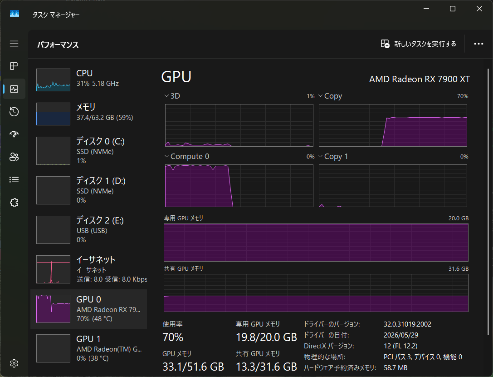Click the Copy engine usage graph
The image size is (493, 377).
click(x=393, y=125)
